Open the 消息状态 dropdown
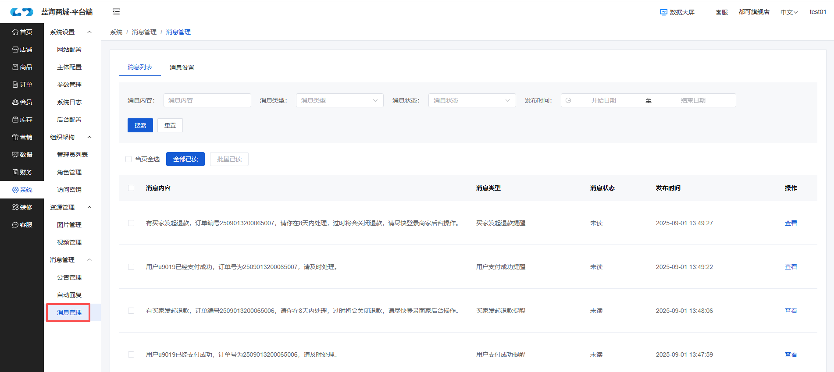 [472, 100]
